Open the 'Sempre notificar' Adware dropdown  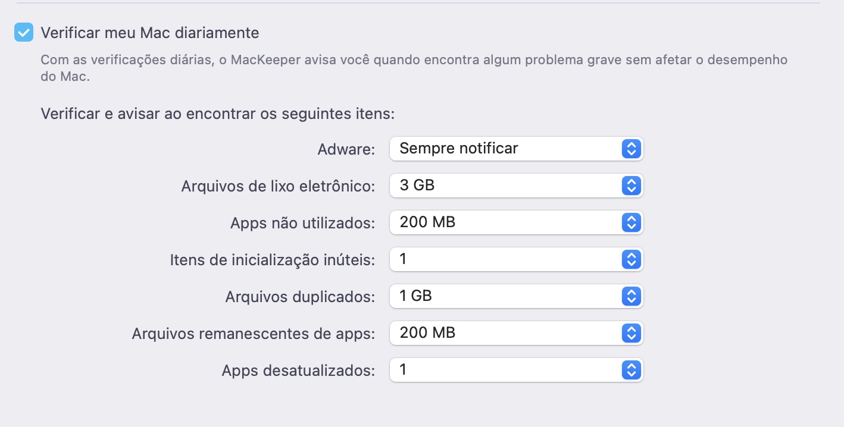[x=515, y=149]
